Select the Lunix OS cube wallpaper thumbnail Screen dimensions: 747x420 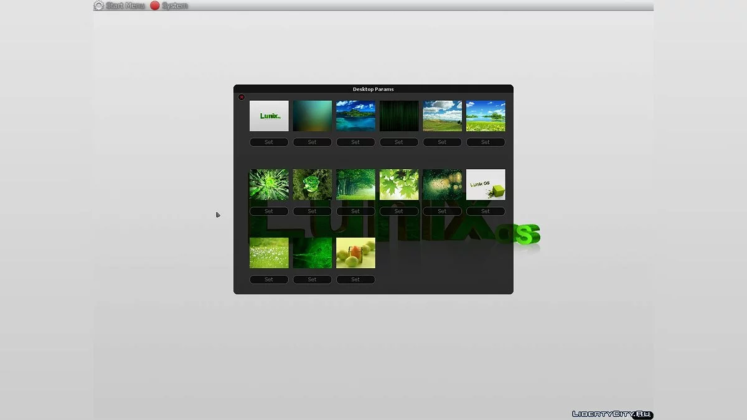[486, 184]
